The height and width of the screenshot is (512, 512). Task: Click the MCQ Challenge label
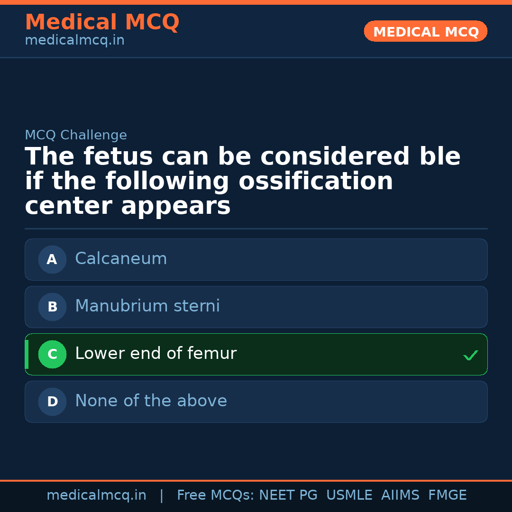[x=76, y=135]
